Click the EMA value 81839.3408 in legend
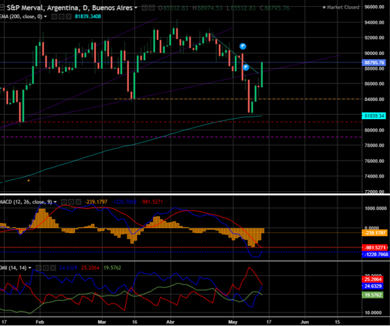Viewport: 390px width, 326px height. [88, 17]
